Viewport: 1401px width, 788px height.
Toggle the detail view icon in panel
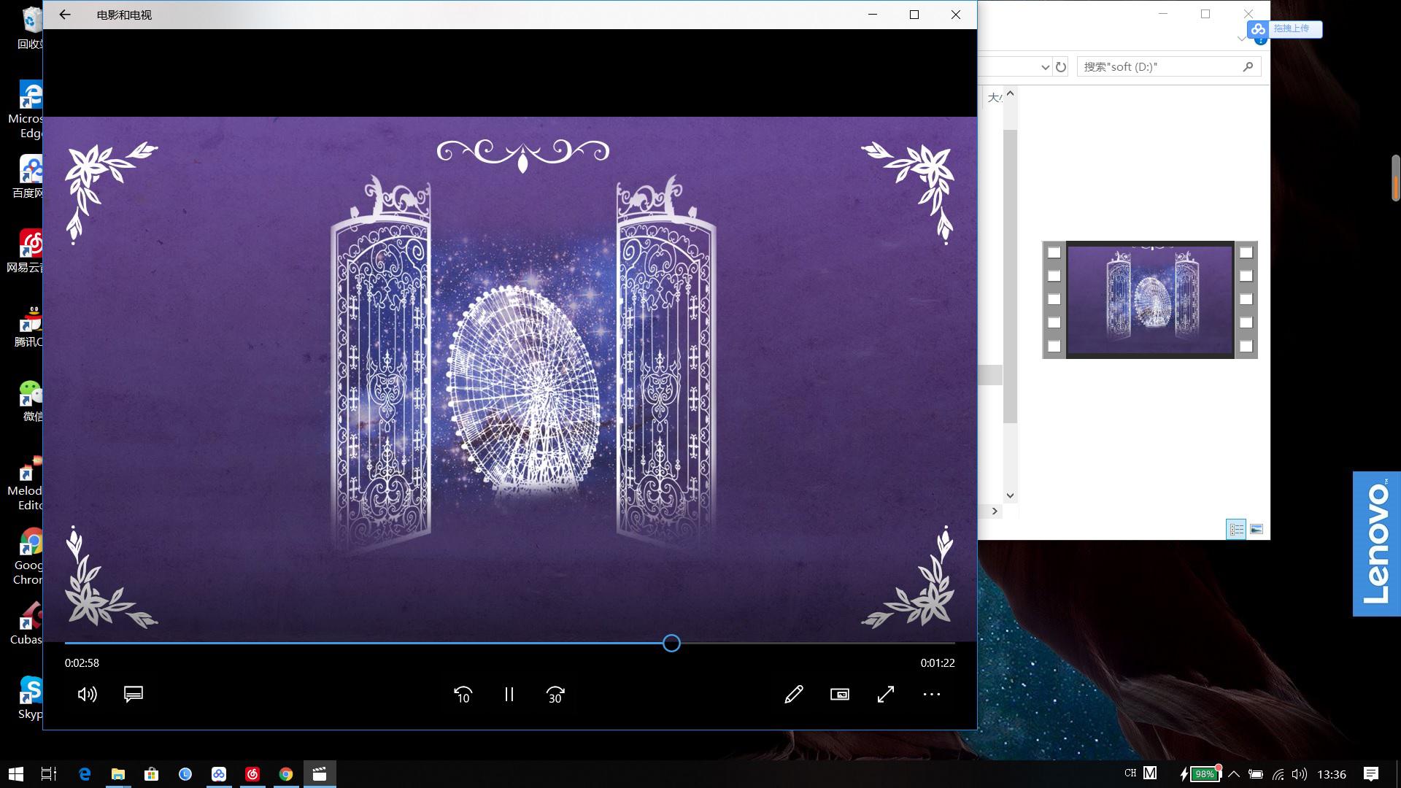1237,528
